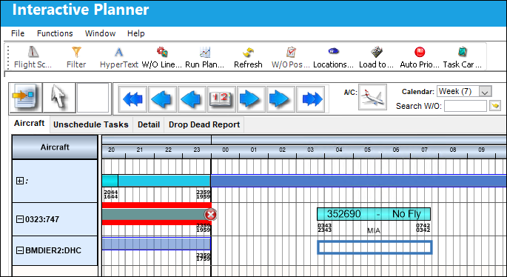Click the double right arrow navigation button
The width and height of the screenshot is (507, 277).
pyautogui.click(x=311, y=99)
